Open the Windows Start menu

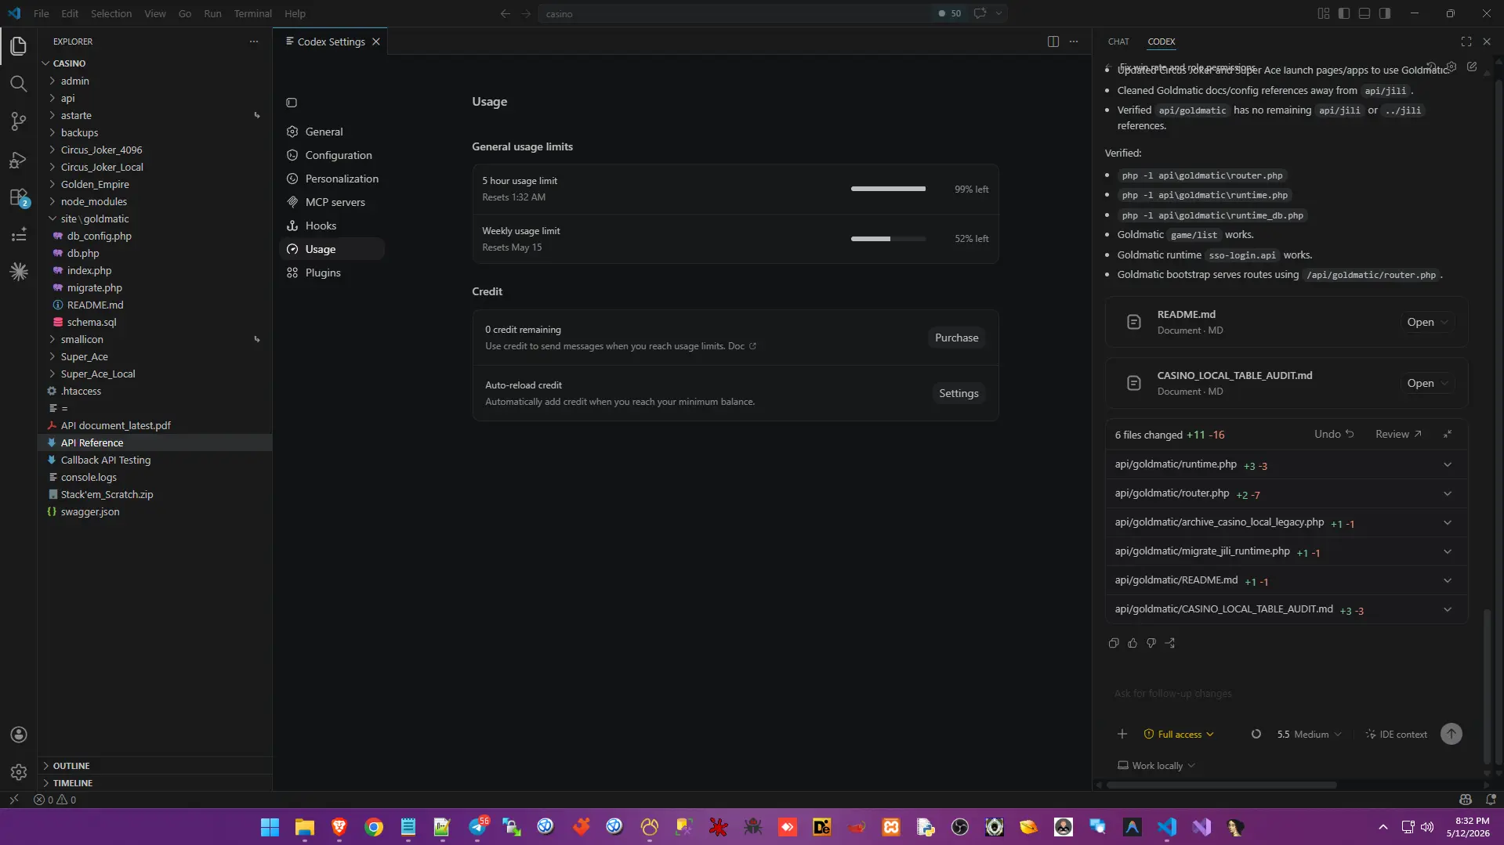[x=270, y=827]
